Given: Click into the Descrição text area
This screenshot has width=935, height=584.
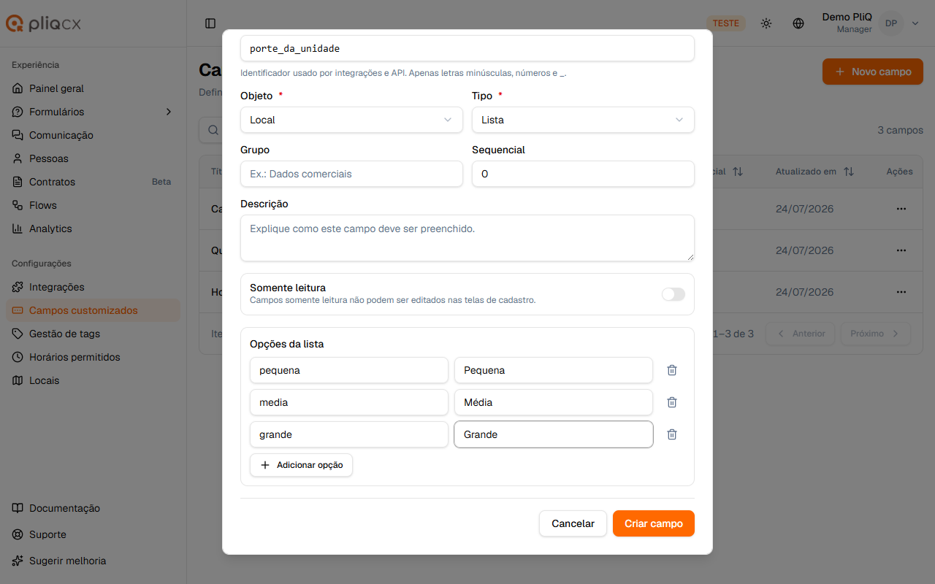Looking at the screenshot, I should [467, 238].
